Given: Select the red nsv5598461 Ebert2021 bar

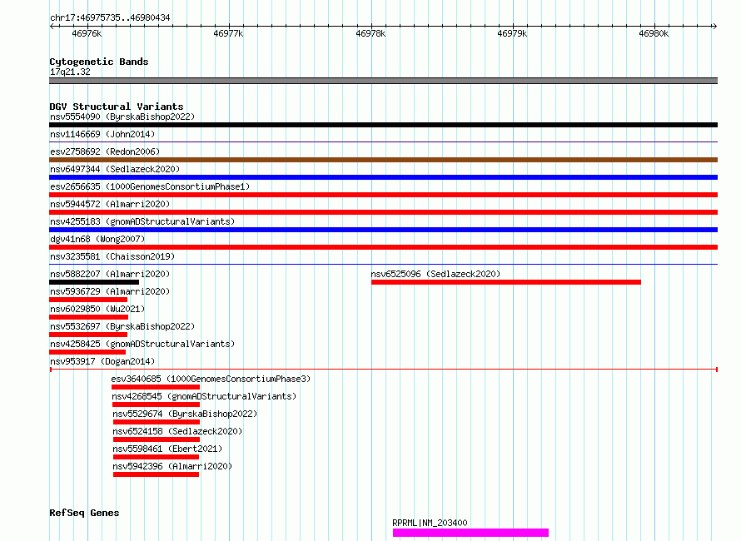Looking at the screenshot, I should pos(156,457).
